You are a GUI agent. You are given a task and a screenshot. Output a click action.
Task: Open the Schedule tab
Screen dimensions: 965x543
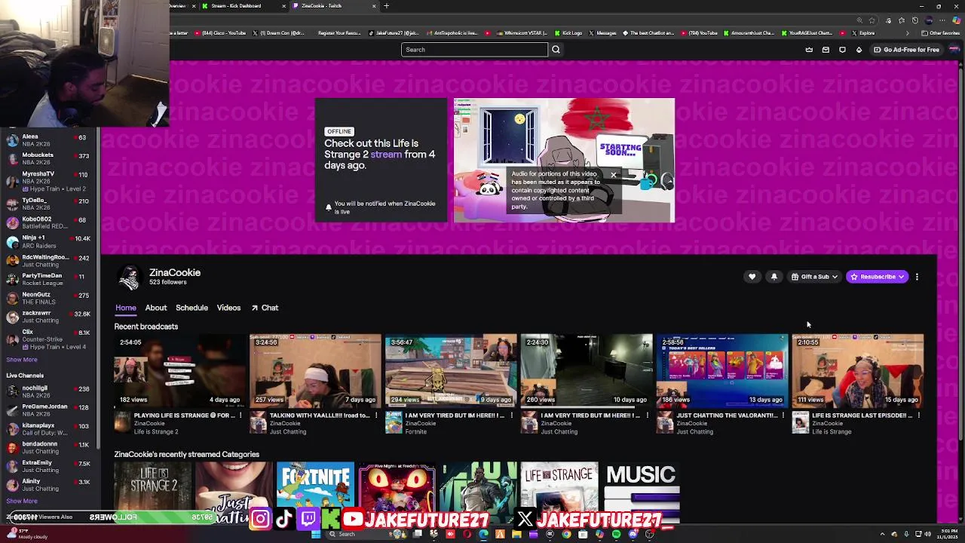(191, 308)
